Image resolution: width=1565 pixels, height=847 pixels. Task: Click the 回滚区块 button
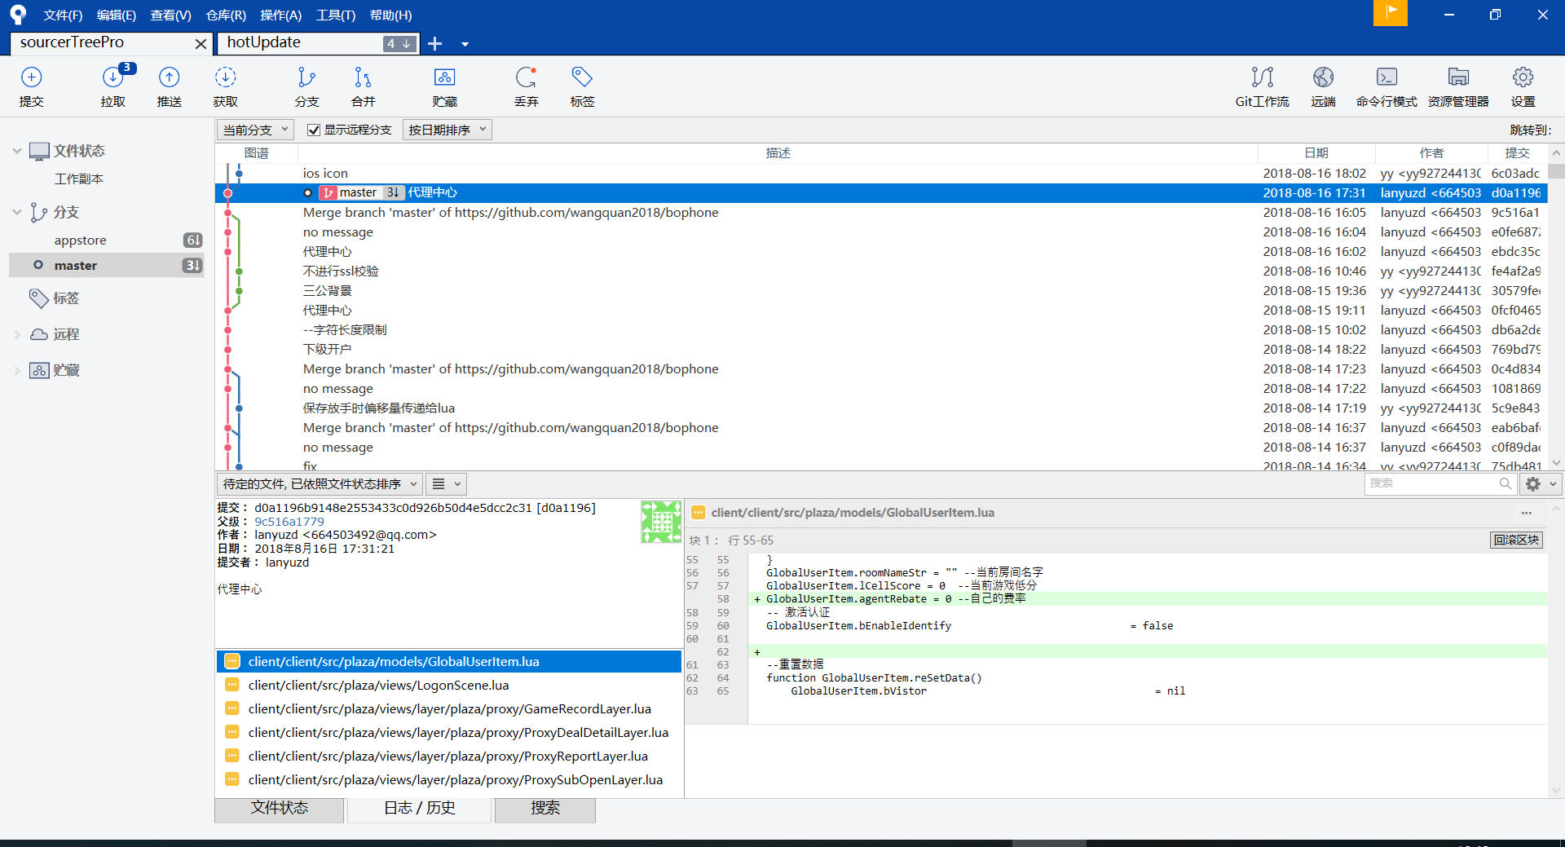(x=1516, y=540)
